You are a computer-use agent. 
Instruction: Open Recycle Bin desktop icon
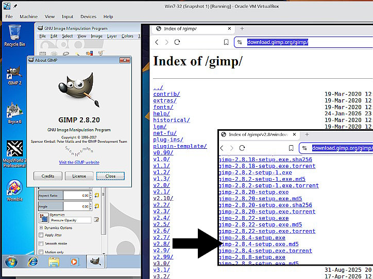(x=14, y=36)
